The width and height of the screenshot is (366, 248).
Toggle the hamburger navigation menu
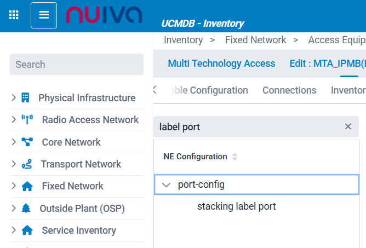[x=44, y=15]
